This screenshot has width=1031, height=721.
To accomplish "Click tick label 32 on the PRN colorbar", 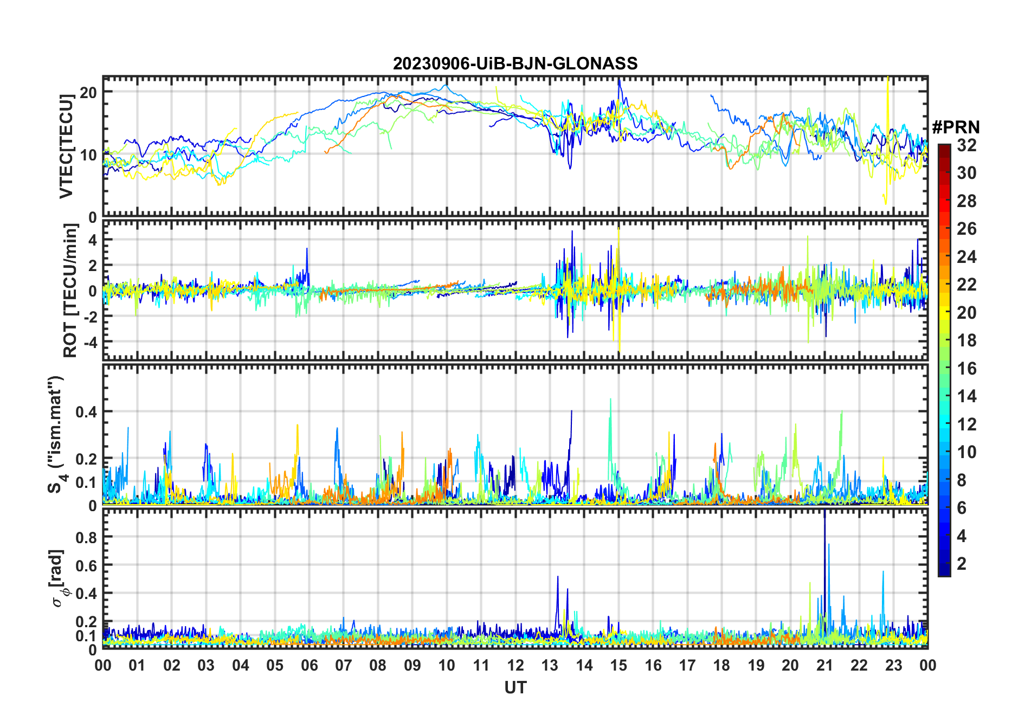I will point(966,145).
